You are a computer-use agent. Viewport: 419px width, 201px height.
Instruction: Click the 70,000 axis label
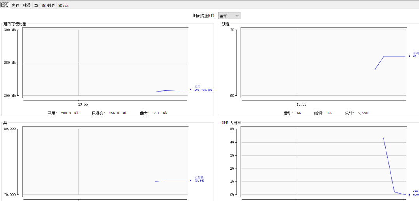point(10,194)
